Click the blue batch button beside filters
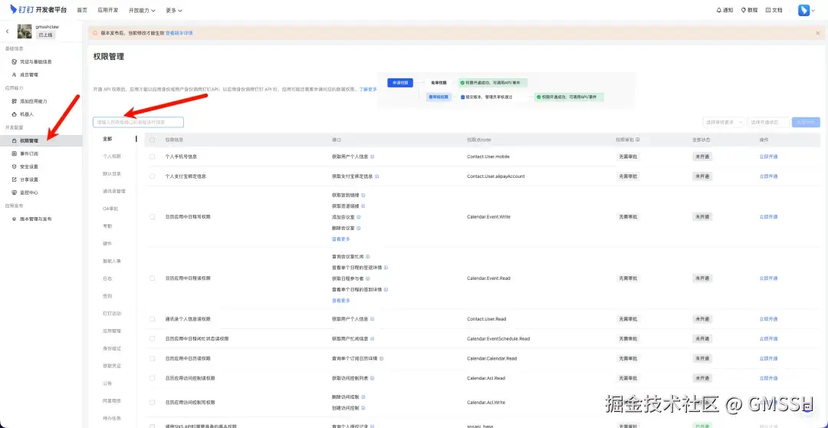 pos(806,122)
